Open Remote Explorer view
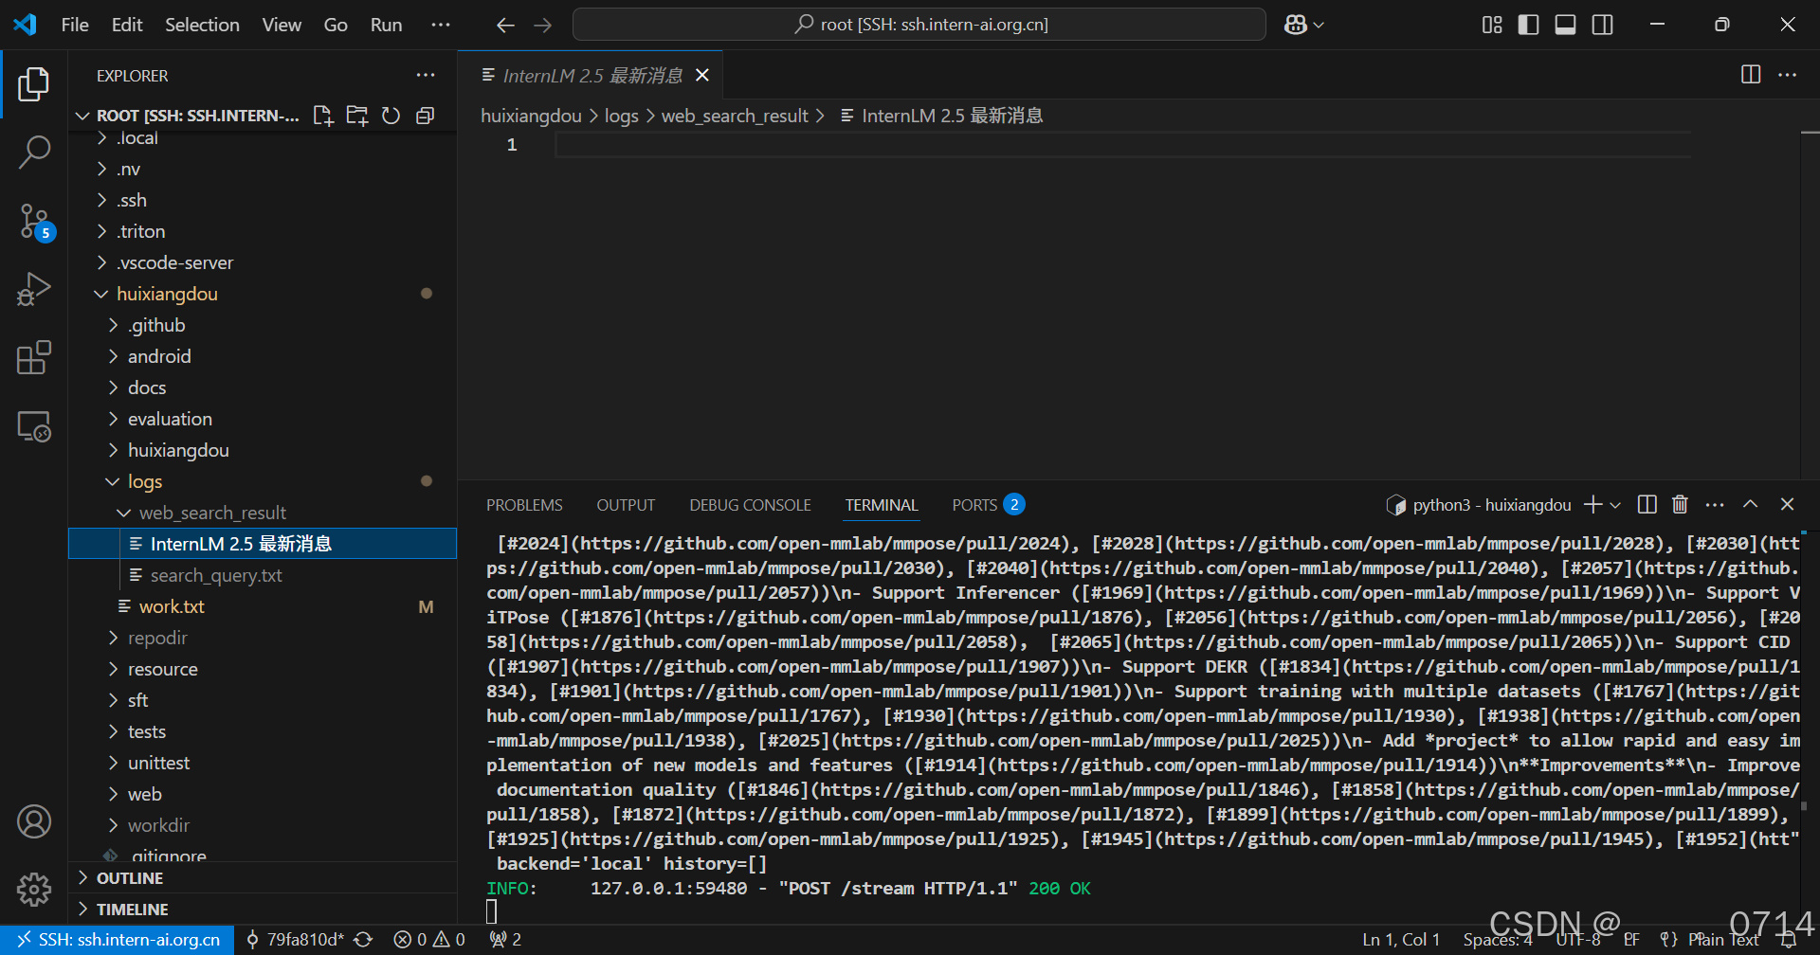Screen dimensions: 1820x955 [x=34, y=426]
